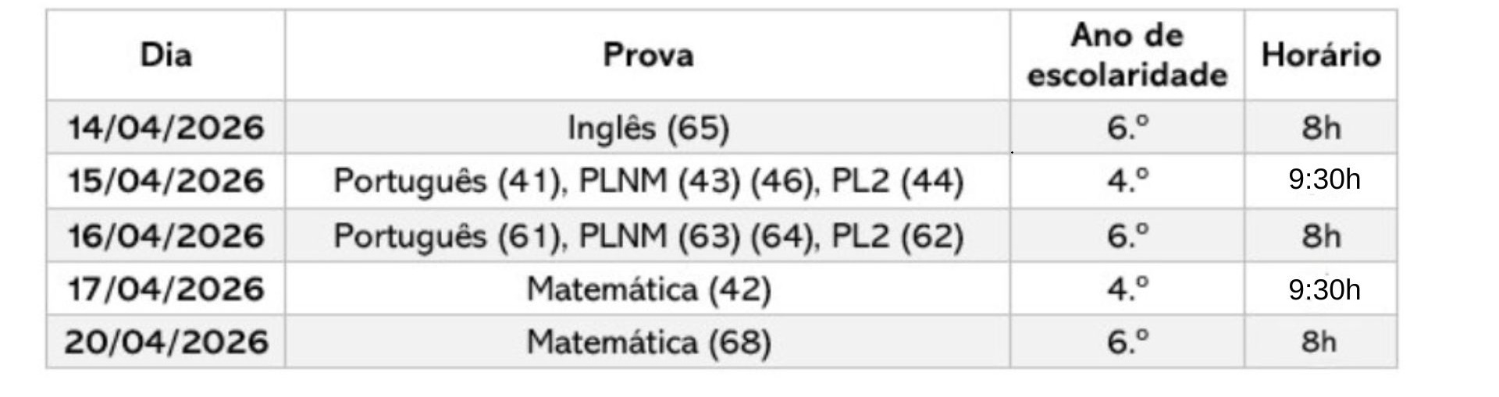Select the date 20/04/2026
Viewport: 1499px width, 397px height.
tap(166, 342)
